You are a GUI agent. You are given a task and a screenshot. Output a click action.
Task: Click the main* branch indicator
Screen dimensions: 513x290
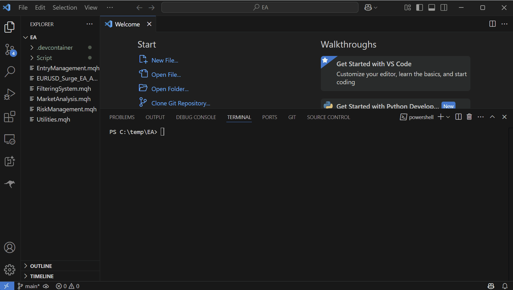click(29, 286)
